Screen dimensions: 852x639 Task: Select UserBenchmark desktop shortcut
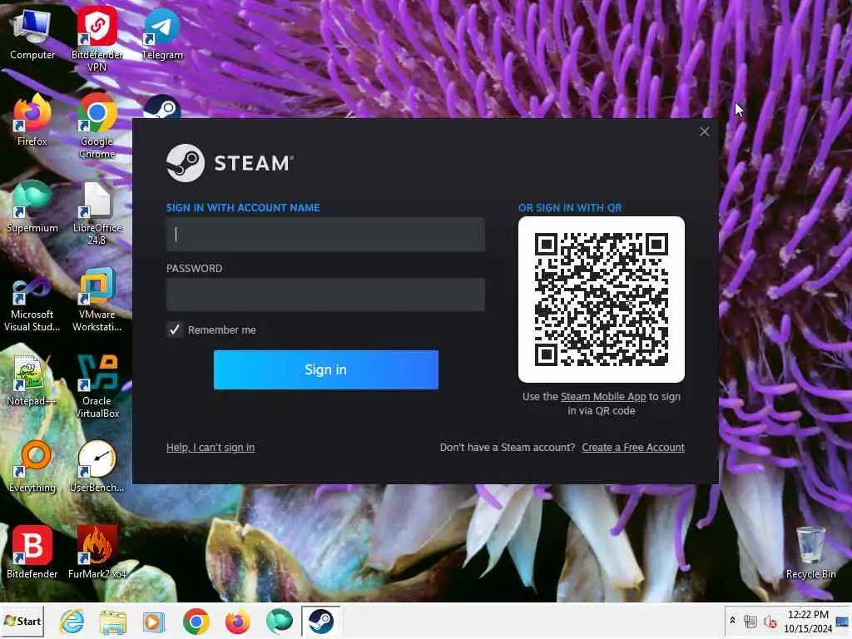[x=97, y=468]
